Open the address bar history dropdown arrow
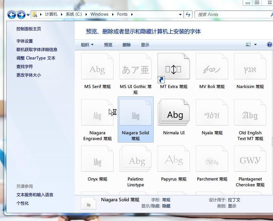 [x=180, y=14]
